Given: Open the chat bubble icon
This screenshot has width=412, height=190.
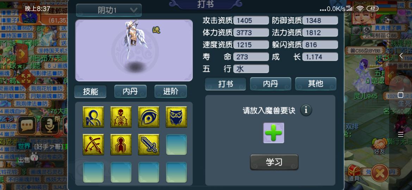Looking at the screenshot, I should coord(26,126).
